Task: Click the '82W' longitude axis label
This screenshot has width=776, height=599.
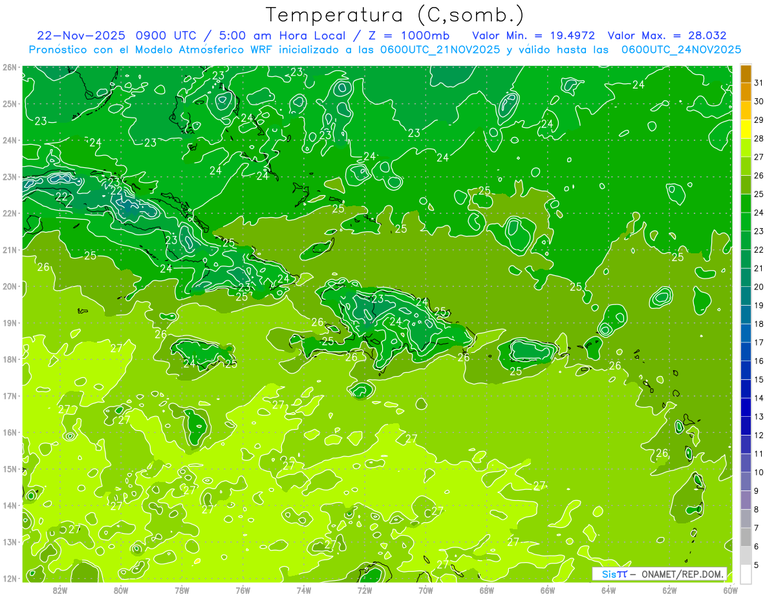Action: [x=60, y=590]
